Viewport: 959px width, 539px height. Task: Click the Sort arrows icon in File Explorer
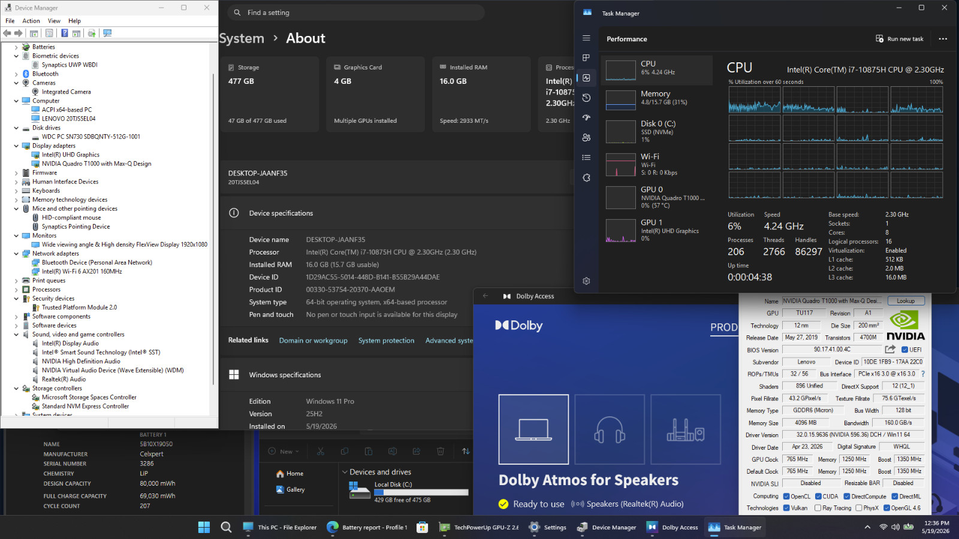[466, 451]
